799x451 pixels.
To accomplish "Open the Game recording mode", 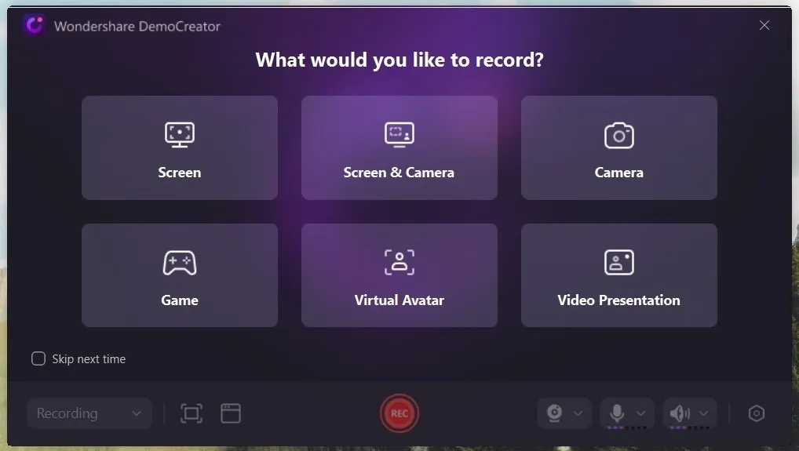I will 180,275.
